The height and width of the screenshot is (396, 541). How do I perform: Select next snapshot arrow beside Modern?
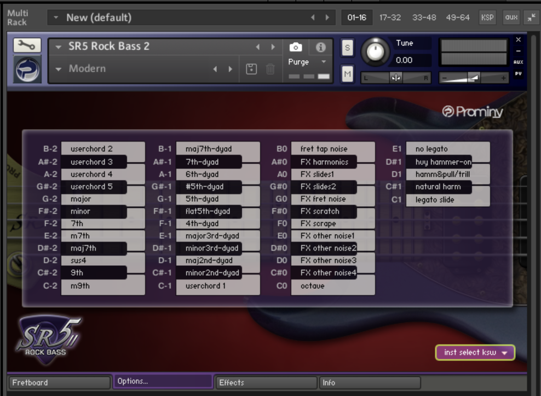tap(231, 69)
